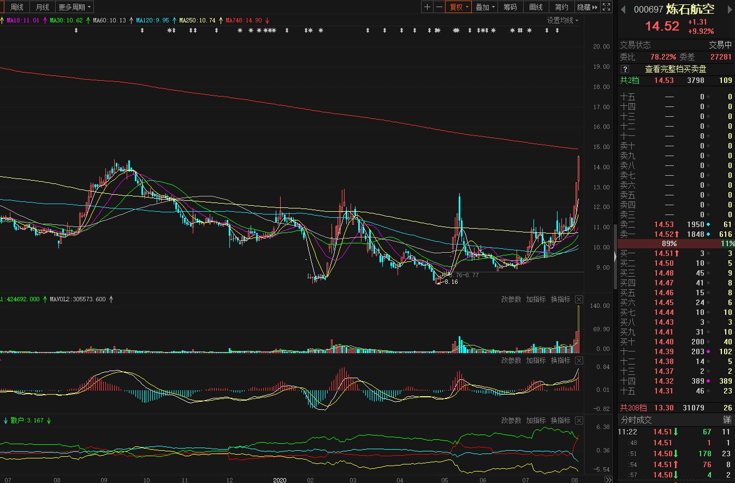Screen dimensions: 735x483
Task: Open the 叠加 overlay dropdown
Action: [484, 7]
